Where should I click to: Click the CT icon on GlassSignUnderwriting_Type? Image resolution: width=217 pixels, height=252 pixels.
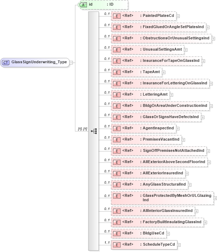point(6,62)
